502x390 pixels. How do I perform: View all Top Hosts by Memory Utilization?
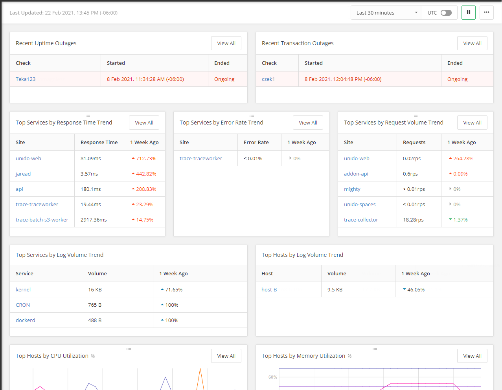click(472, 356)
